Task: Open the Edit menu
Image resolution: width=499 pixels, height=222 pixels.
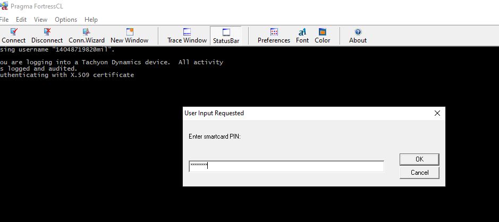Action: point(21,20)
